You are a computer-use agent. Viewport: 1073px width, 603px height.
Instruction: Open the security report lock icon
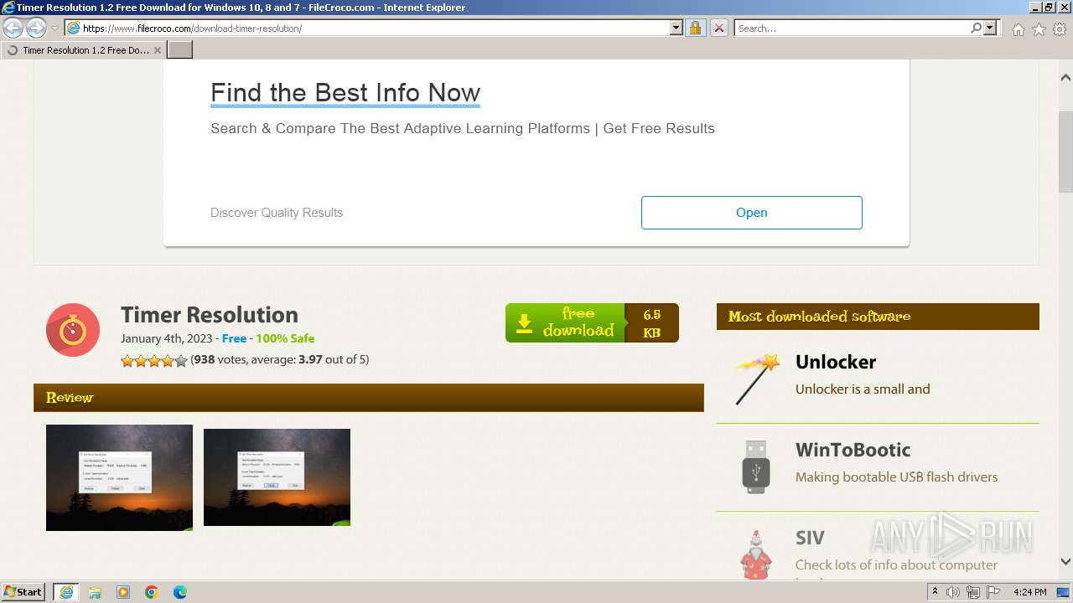(695, 28)
